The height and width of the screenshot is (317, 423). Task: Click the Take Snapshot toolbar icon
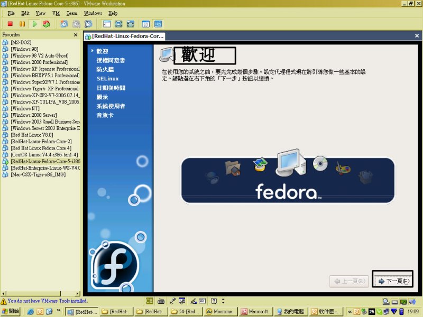click(x=64, y=24)
